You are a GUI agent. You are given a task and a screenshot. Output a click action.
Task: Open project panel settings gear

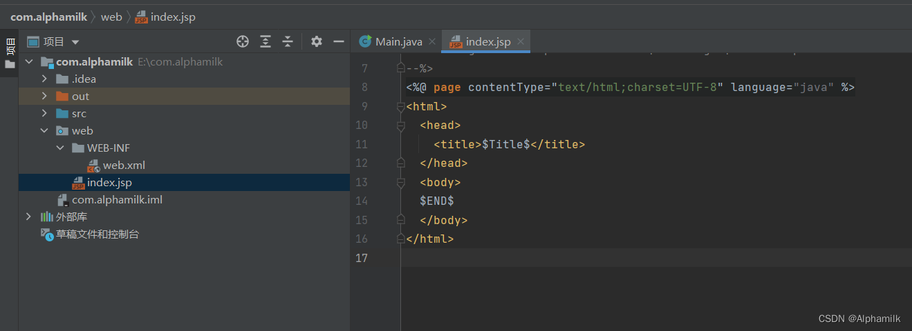(317, 41)
